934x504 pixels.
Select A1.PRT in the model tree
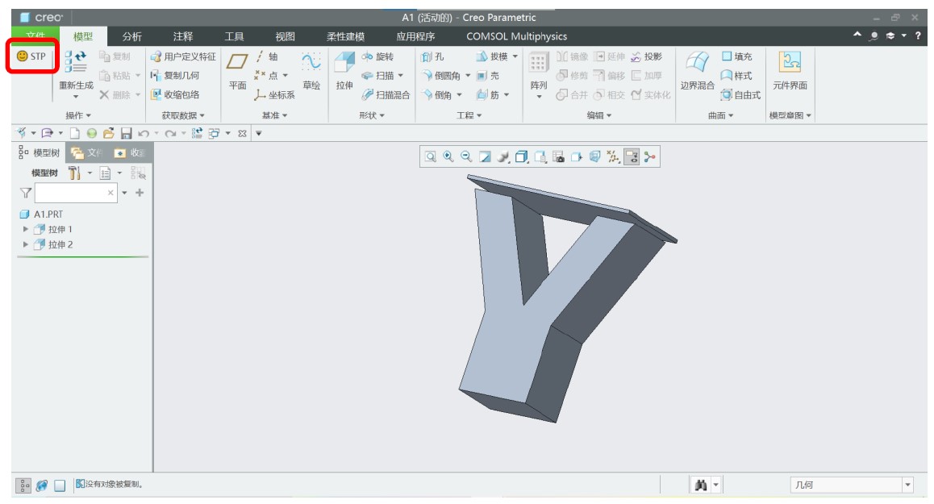pyautogui.click(x=41, y=214)
